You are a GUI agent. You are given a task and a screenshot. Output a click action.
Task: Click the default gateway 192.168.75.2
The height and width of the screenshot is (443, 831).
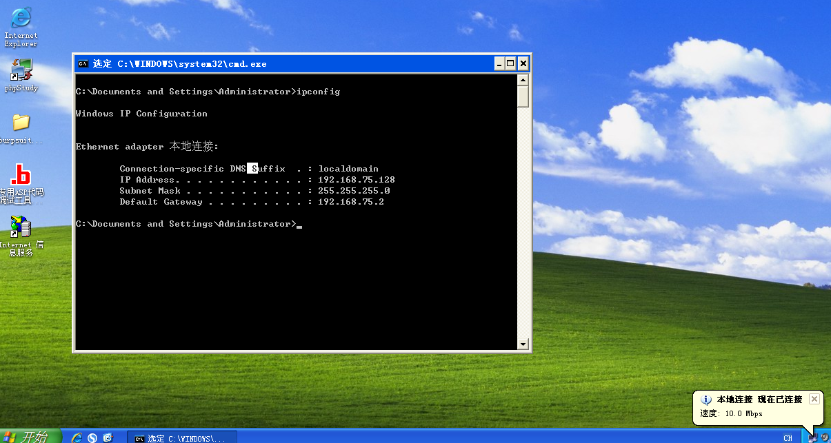(x=351, y=202)
